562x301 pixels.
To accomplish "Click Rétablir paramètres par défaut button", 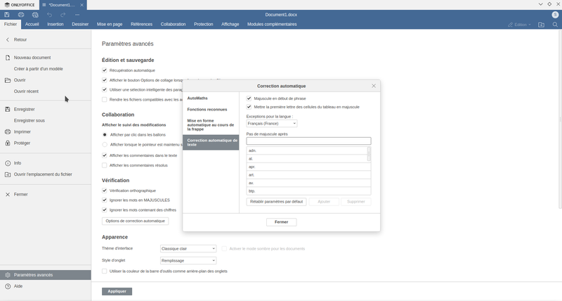I will tap(276, 201).
